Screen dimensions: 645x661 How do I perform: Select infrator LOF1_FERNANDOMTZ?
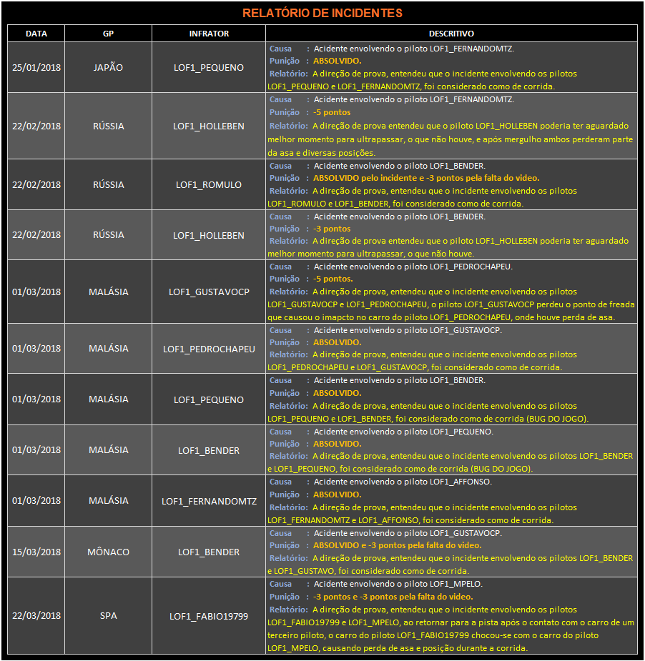pyautogui.click(x=209, y=501)
